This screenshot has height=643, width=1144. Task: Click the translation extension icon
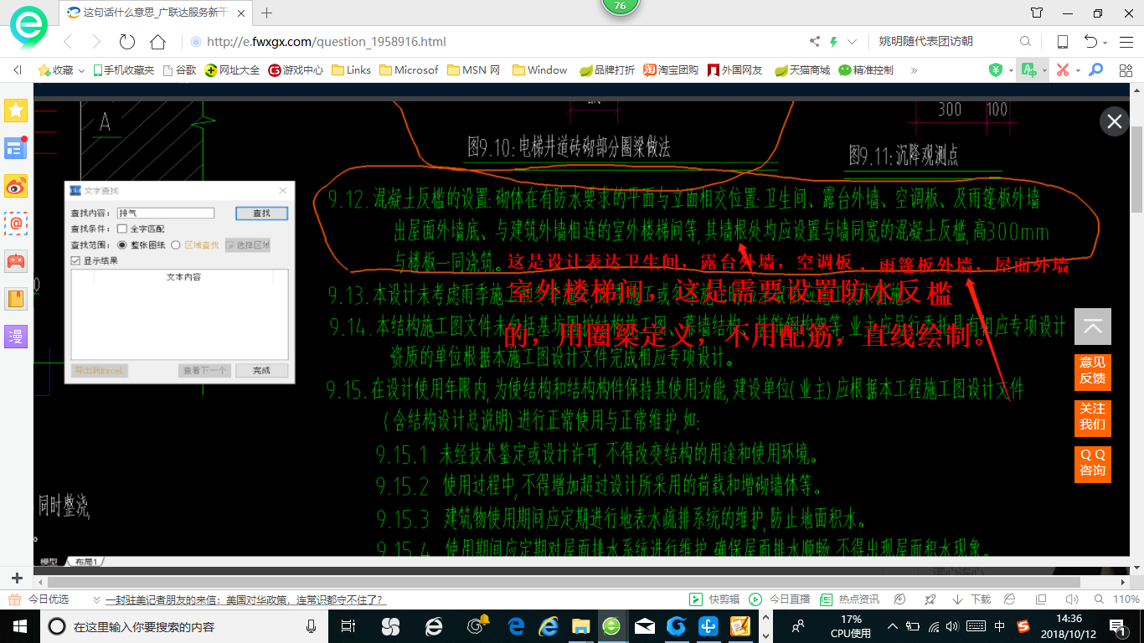(1028, 70)
